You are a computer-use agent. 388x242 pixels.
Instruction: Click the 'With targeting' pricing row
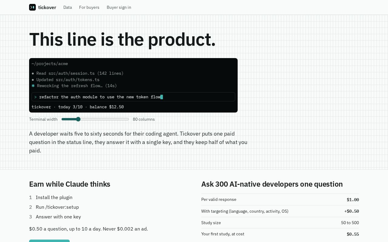click(x=280, y=211)
